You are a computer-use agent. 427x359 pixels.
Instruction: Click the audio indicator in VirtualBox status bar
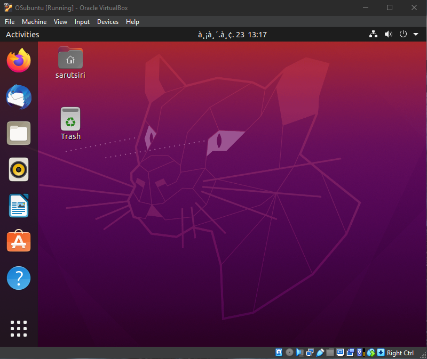[299, 353]
